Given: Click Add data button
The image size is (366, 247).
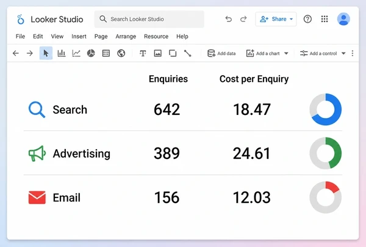Looking at the screenshot, I should tap(221, 53).
